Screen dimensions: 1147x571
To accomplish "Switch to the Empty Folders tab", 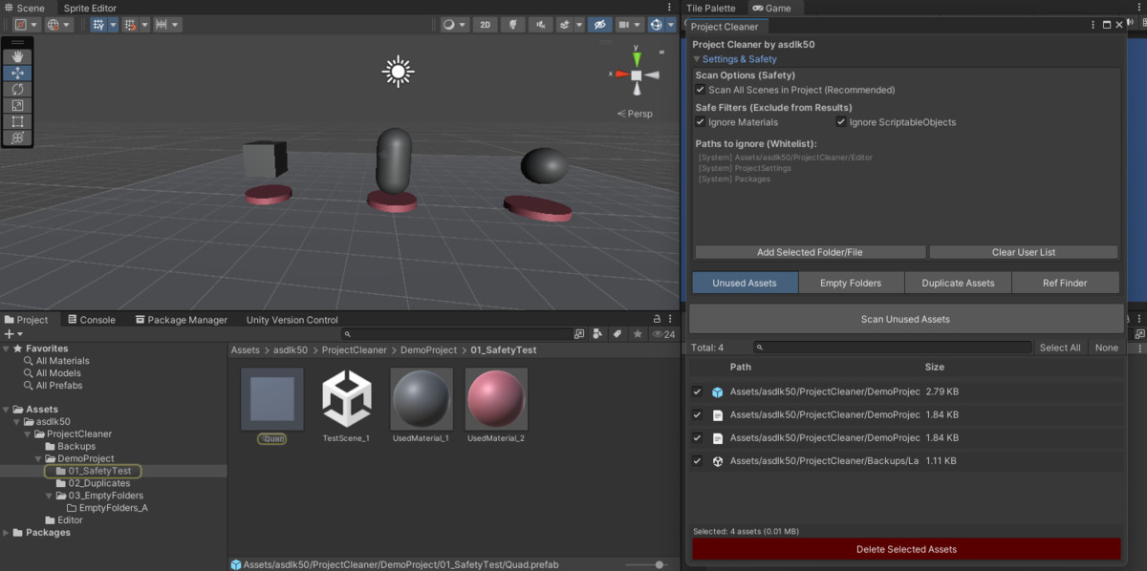I will click(851, 283).
